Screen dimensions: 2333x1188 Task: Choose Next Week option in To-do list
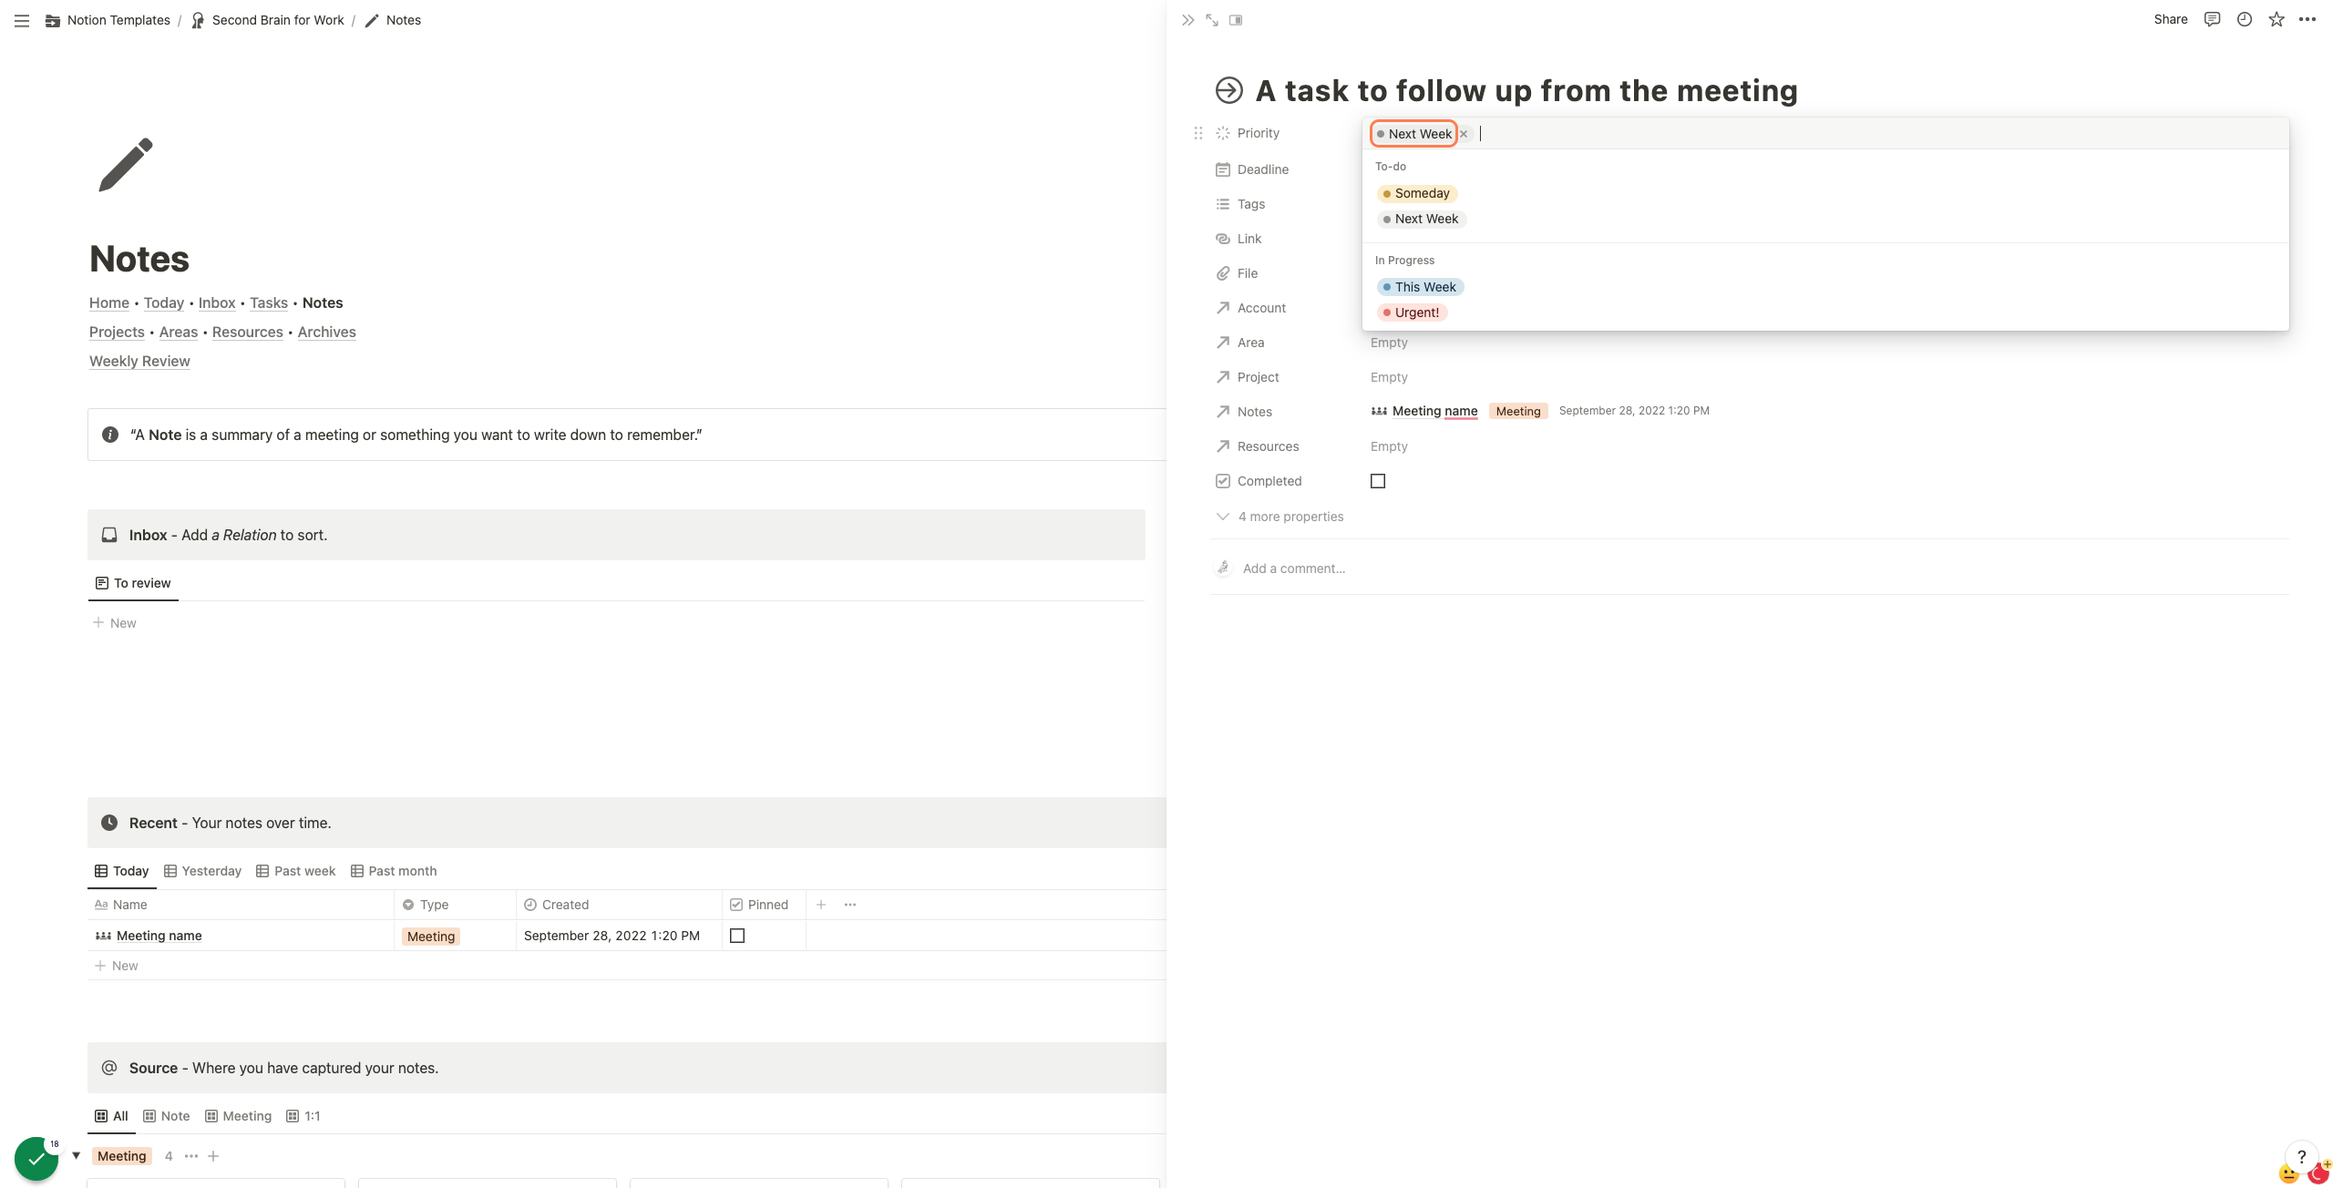pyautogui.click(x=1422, y=219)
